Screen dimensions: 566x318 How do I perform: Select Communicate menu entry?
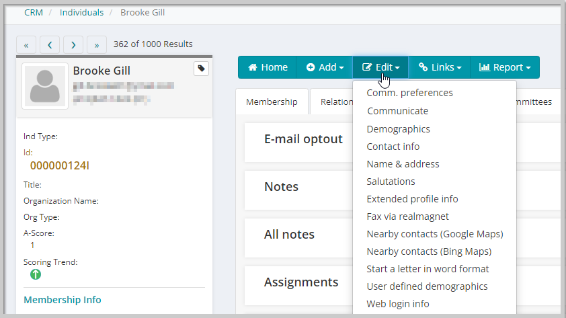pos(398,111)
